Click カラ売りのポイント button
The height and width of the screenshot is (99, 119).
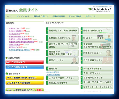[x=97, y=78]
